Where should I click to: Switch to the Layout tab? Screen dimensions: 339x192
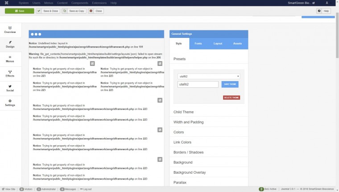point(218,43)
